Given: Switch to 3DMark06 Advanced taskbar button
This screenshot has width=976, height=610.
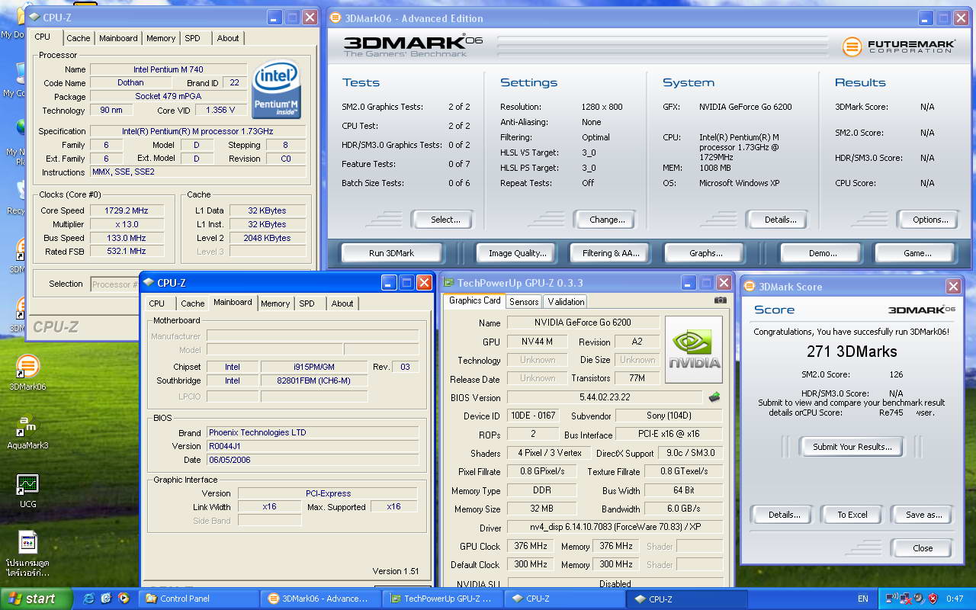Looking at the screenshot, I should [x=319, y=599].
